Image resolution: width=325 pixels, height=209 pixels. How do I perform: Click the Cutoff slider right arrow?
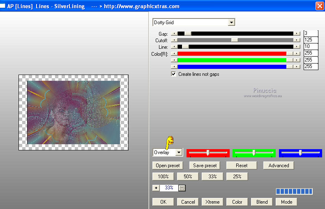[297, 40]
